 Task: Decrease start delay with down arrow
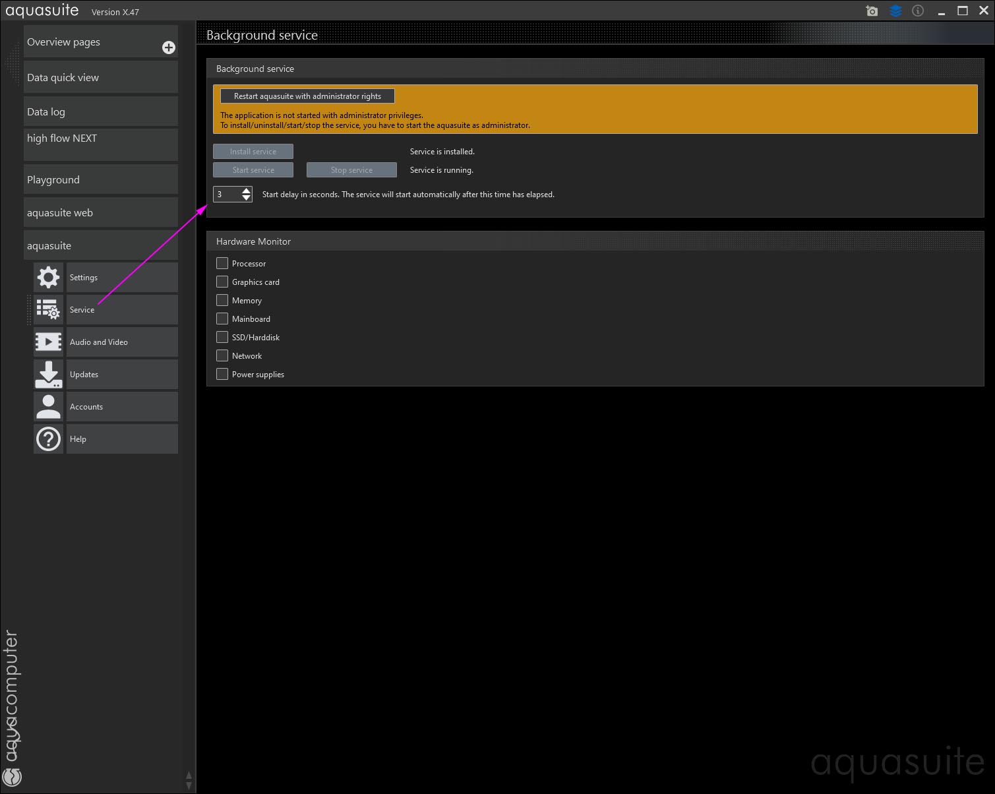246,198
